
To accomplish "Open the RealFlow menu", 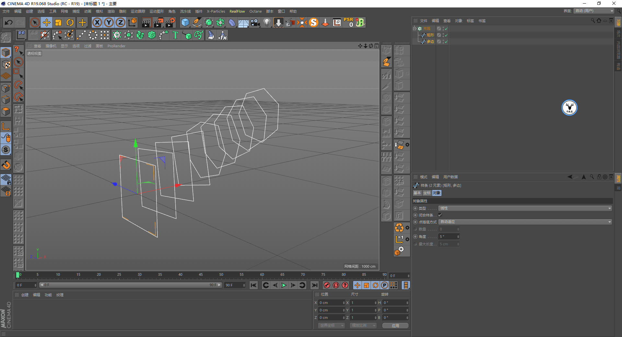I will point(237,11).
